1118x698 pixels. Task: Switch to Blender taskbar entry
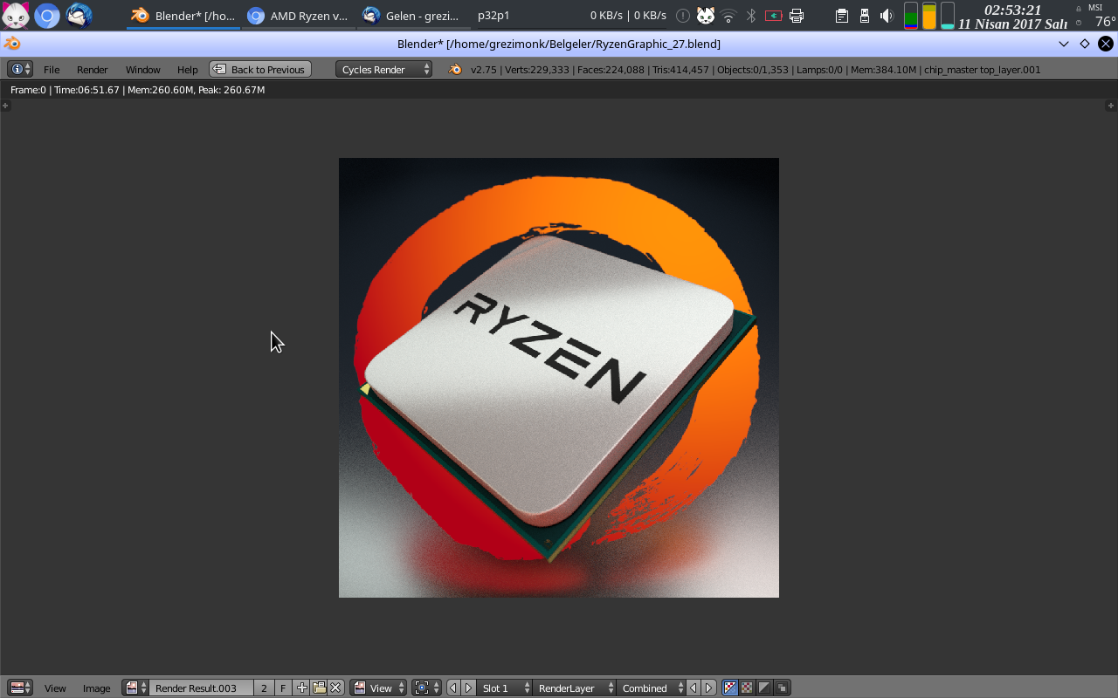pos(183,16)
